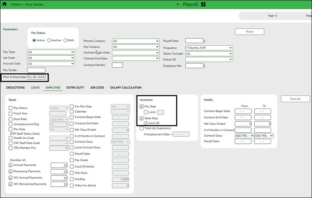The width and height of the screenshot is (312, 198).
Task: Check the Dock Rate reset checkbox
Action: (x=10, y=119)
